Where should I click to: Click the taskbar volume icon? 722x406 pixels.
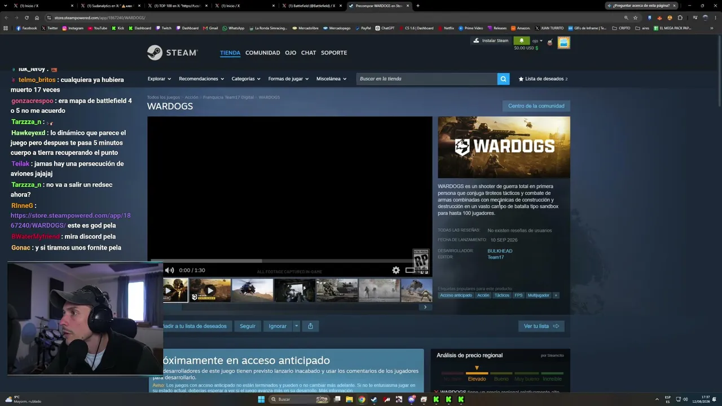(685, 399)
